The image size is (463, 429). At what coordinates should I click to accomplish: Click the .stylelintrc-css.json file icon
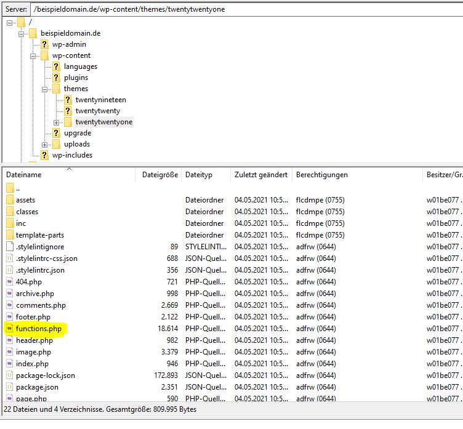[10, 259]
